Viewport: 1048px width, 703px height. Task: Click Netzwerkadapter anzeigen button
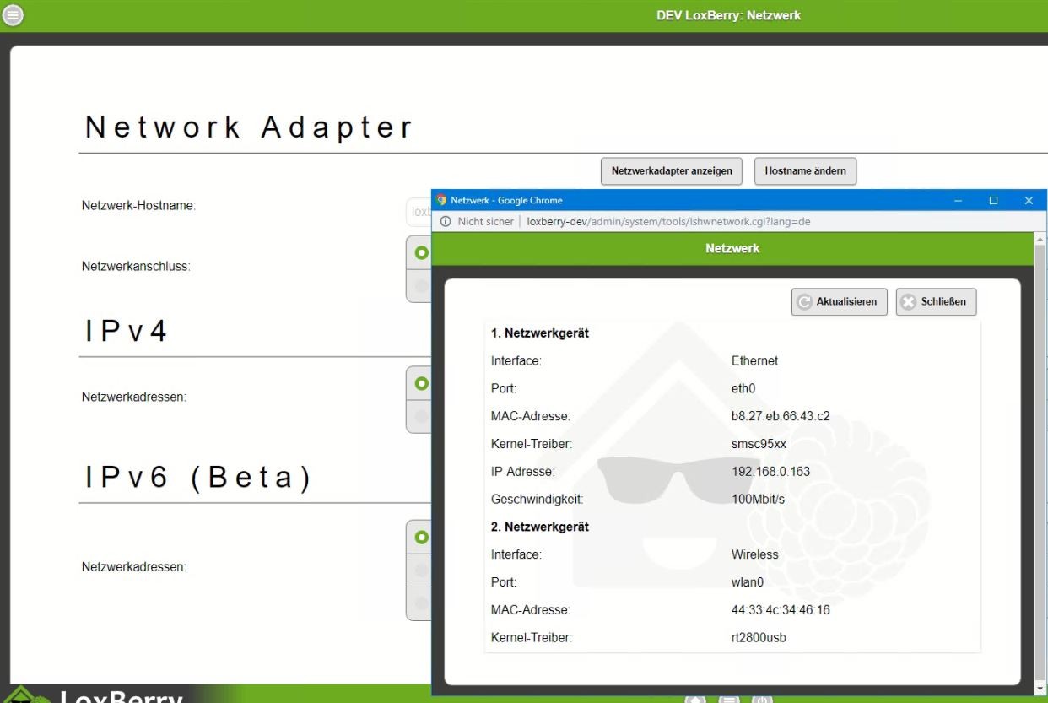click(672, 170)
